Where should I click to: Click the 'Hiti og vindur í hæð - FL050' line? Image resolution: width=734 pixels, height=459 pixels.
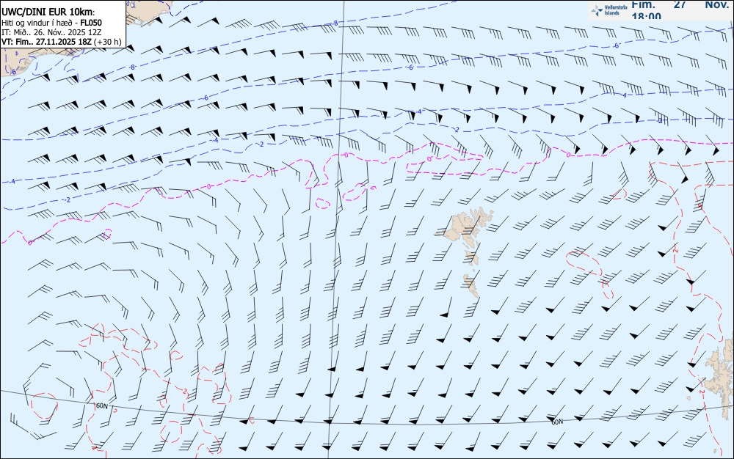[x=51, y=23]
